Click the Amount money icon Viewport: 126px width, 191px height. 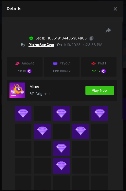point(17,63)
